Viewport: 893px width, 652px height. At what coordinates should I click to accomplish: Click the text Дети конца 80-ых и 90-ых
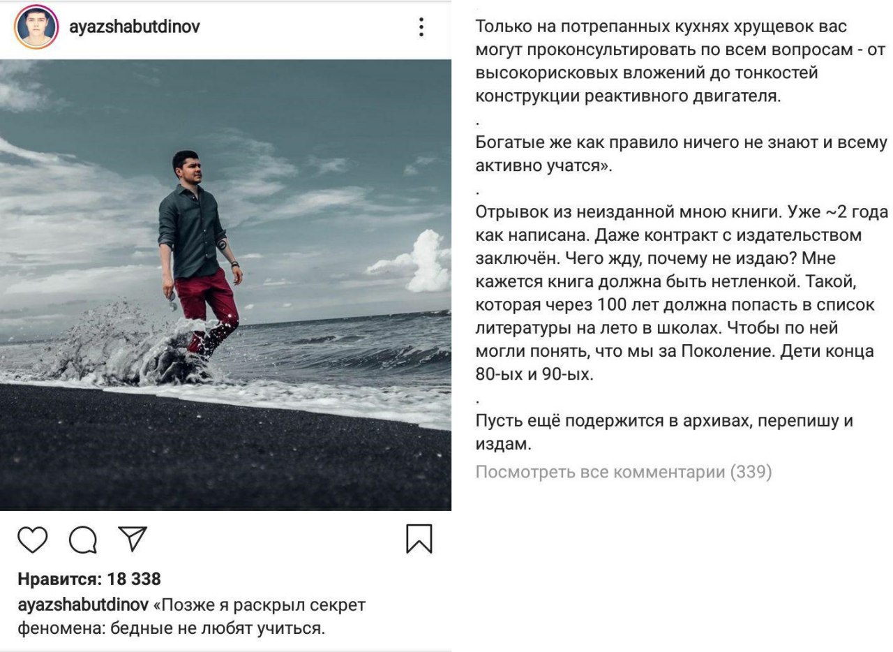tap(674, 362)
